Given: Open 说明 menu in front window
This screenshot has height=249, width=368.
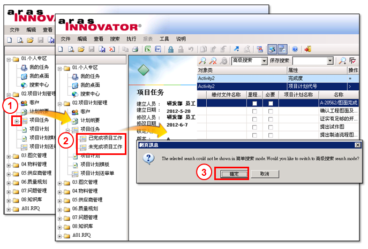Looking at the screenshot, I should (181, 39).
